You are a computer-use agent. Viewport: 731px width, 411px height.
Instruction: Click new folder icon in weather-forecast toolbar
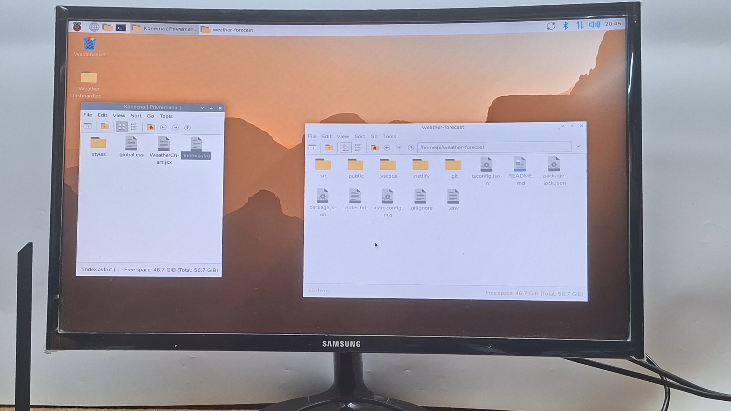tap(329, 148)
